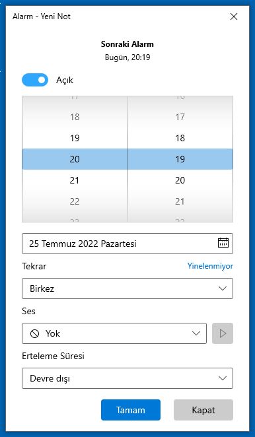Pick minute 18 in minutes column
Image resolution: width=255 pixels, height=437 pixels.
point(180,138)
